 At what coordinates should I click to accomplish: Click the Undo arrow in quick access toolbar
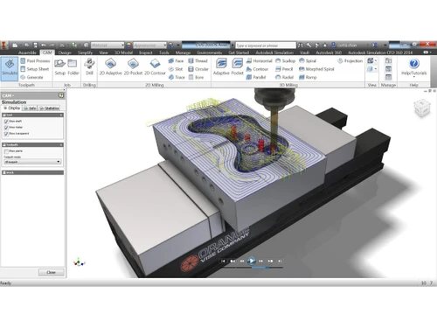[x=44, y=45]
